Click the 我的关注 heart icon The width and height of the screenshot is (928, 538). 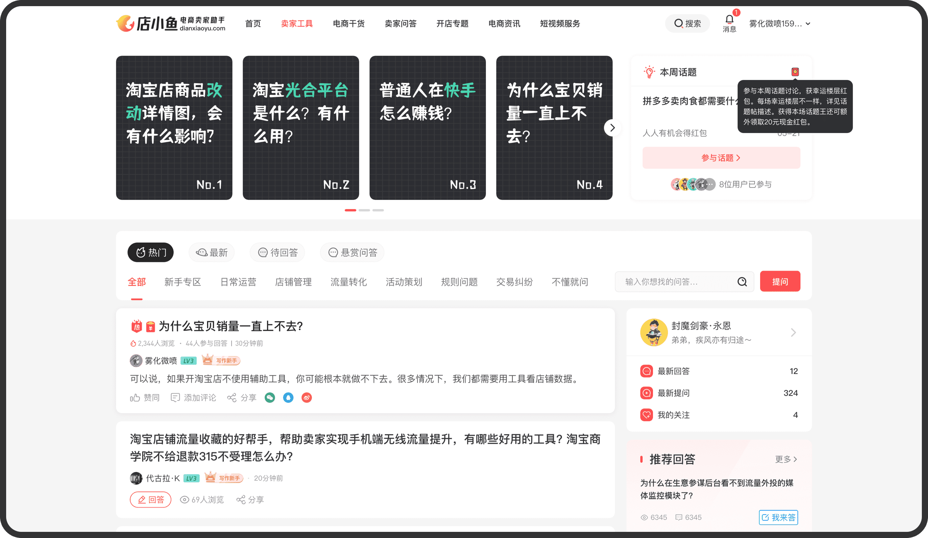646,415
